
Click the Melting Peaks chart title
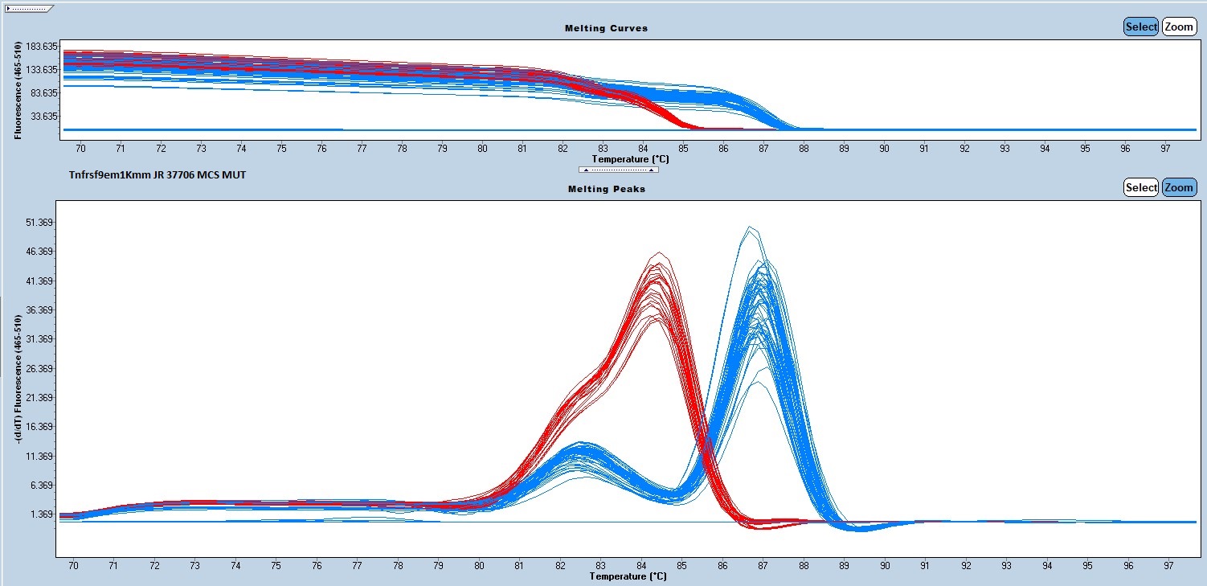[606, 189]
